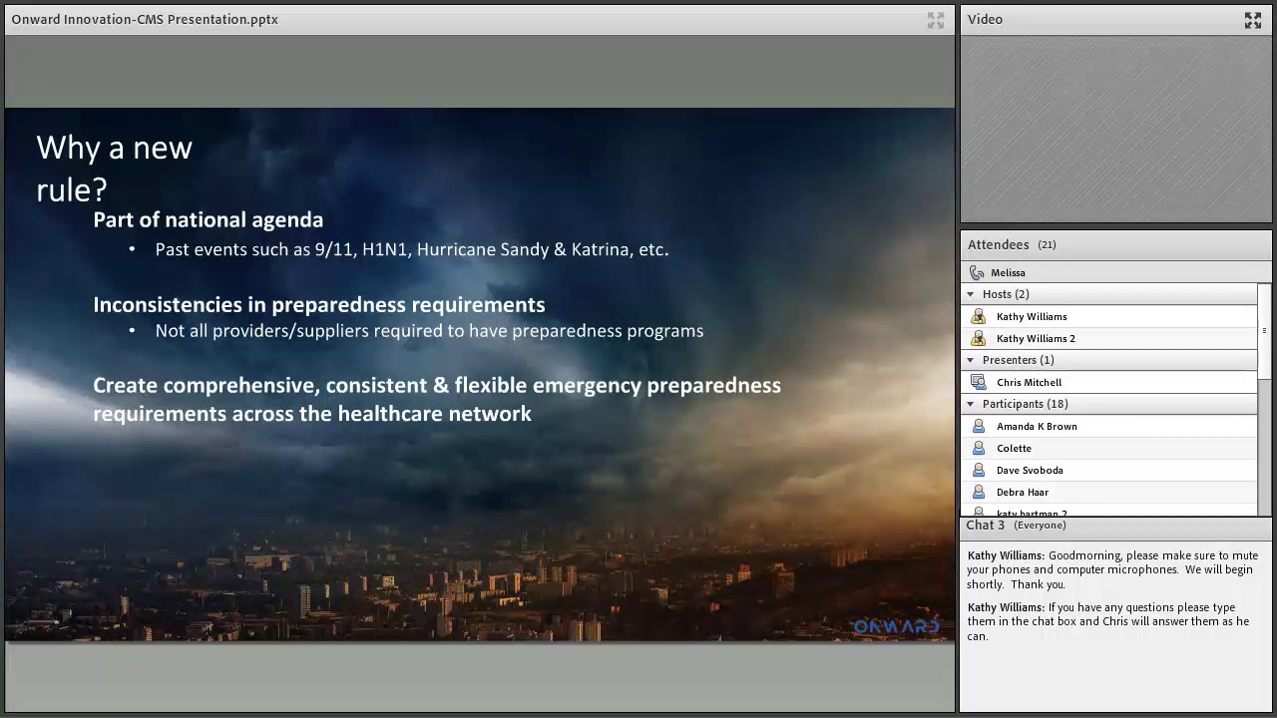Viewport: 1277px width, 718px height.
Task: Select participant Colette
Action: (x=1109, y=449)
